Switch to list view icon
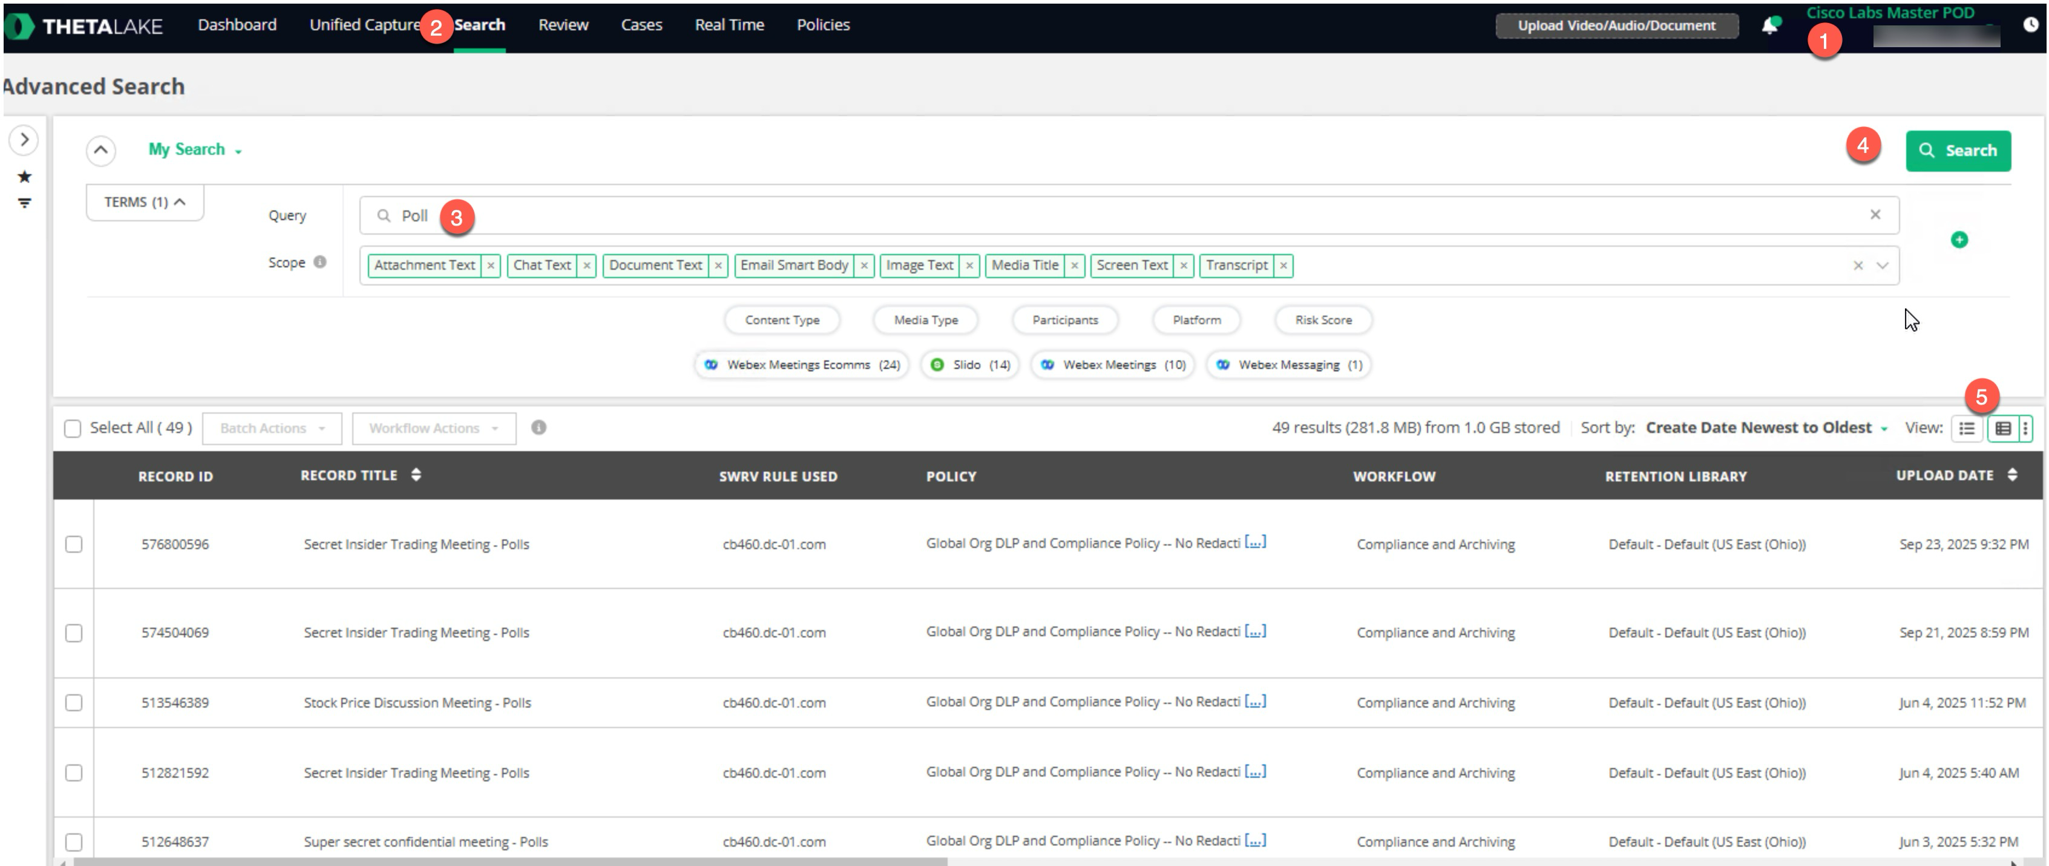The height and width of the screenshot is (866, 2049). [1967, 429]
